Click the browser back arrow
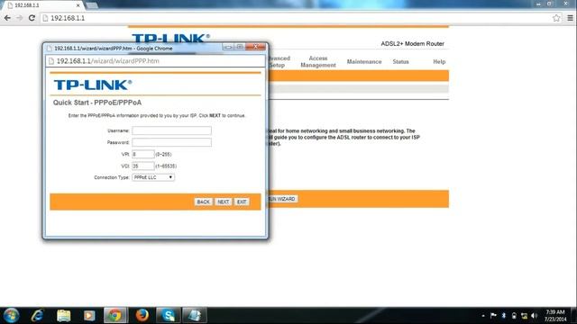 pyautogui.click(x=7, y=18)
